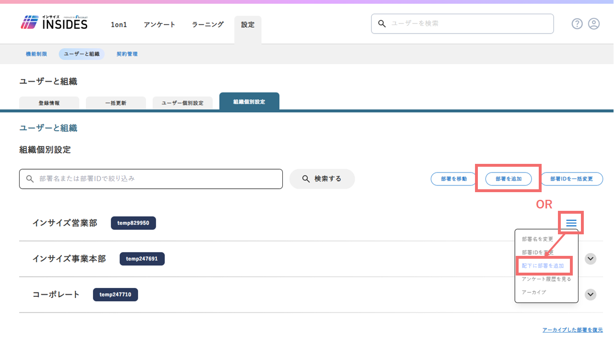This screenshot has width=614, height=345.
Task: Switch to the ユーザー個別設定 tab
Action: point(183,103)
